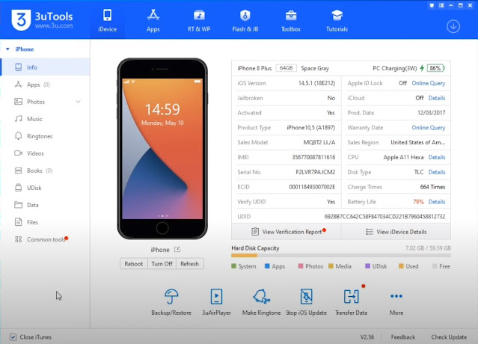Click the download manager arrow icon

[453, 26]
